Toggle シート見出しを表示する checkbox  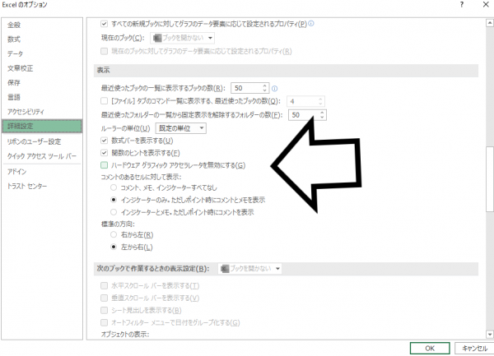pos(104,311)
